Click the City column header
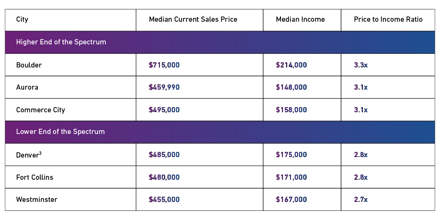The width and height of the screenshot is (440, 217). [22, 19]
